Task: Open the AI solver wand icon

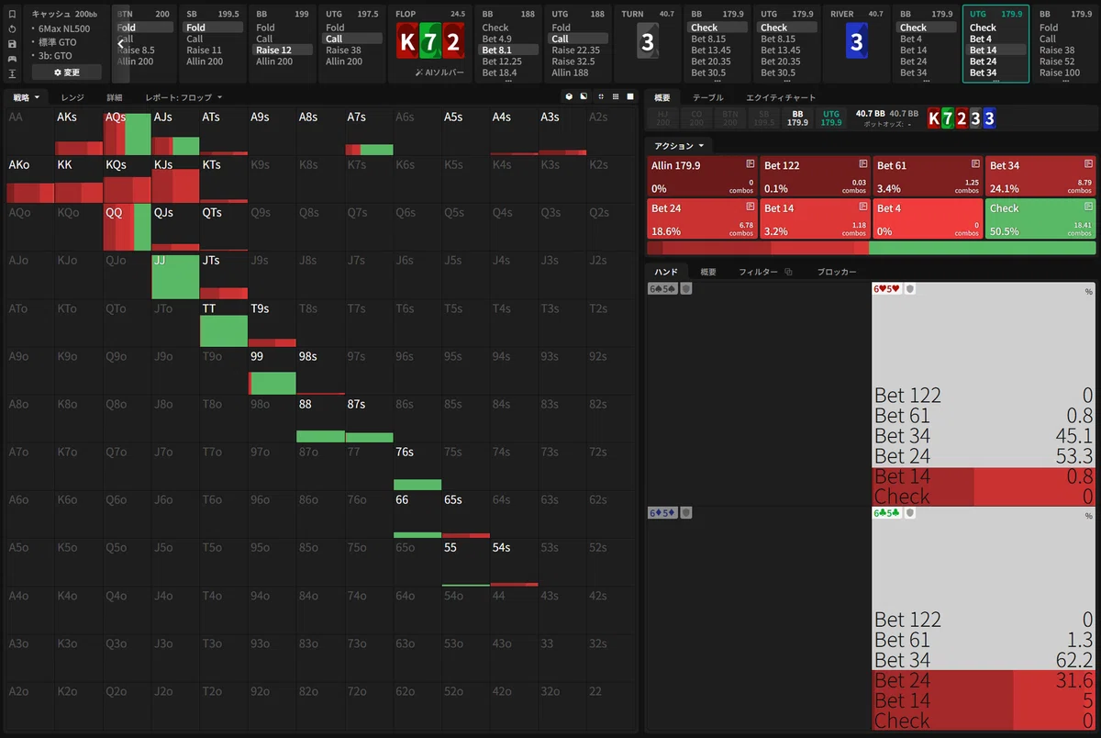Action: [419, 72]
